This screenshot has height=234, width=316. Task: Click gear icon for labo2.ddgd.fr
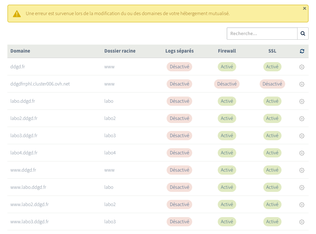point(302,119)
